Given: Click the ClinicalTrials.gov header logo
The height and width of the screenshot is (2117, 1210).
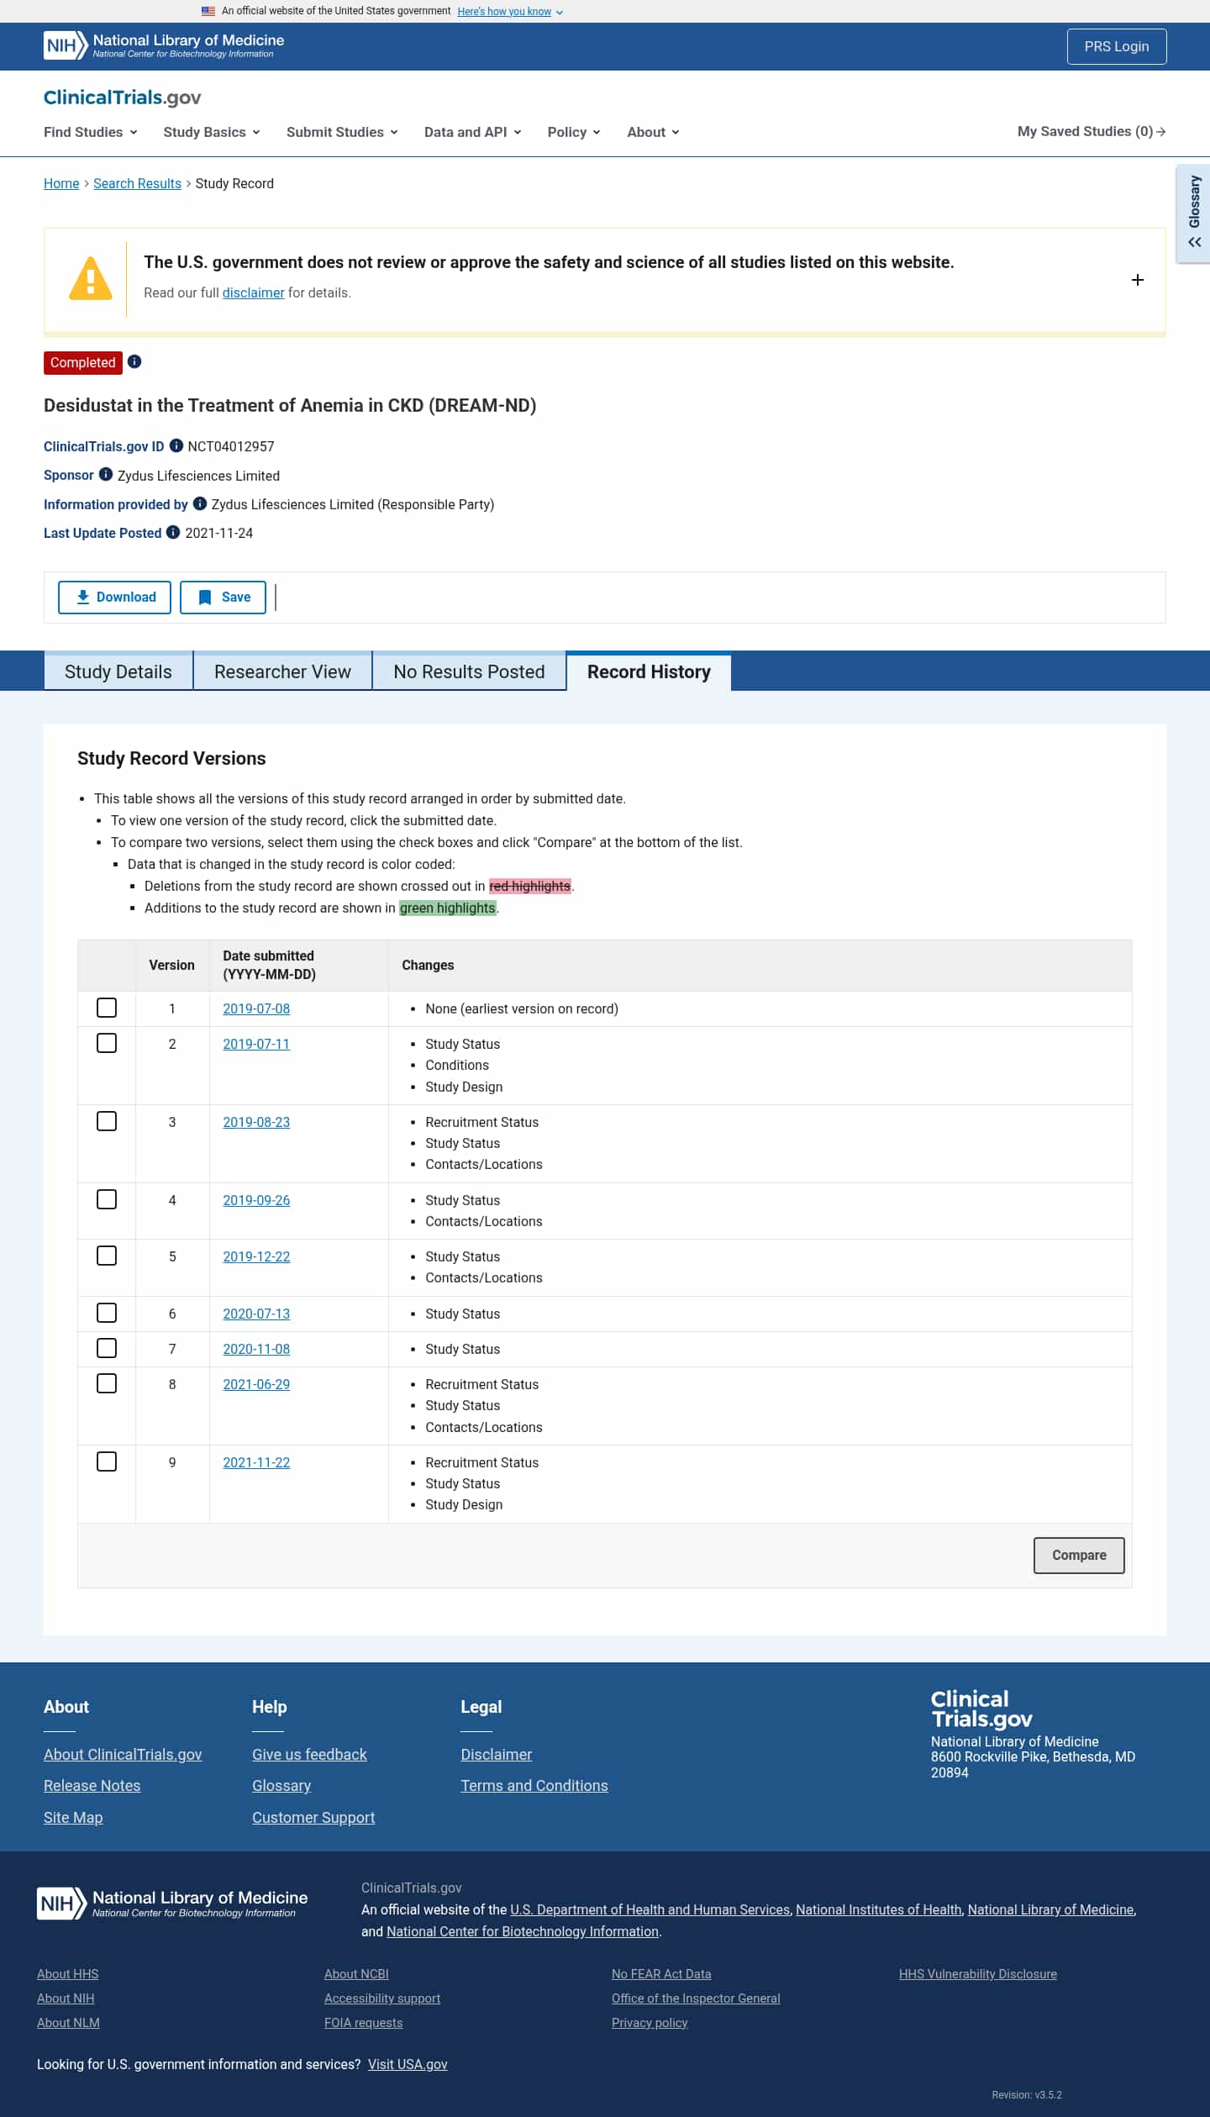Looking at the screenshot, I should pyautogui.click(x=123, y=97).
